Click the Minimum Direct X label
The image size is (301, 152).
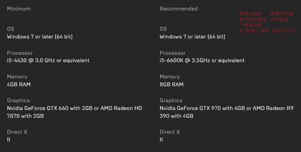(17, 132)
